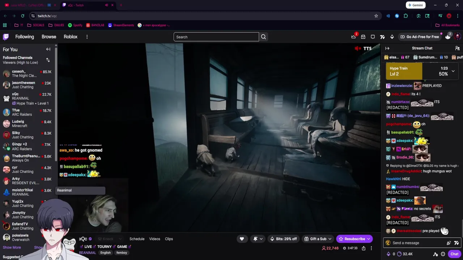Open the stream three-dot more options

tap(371, 248)
